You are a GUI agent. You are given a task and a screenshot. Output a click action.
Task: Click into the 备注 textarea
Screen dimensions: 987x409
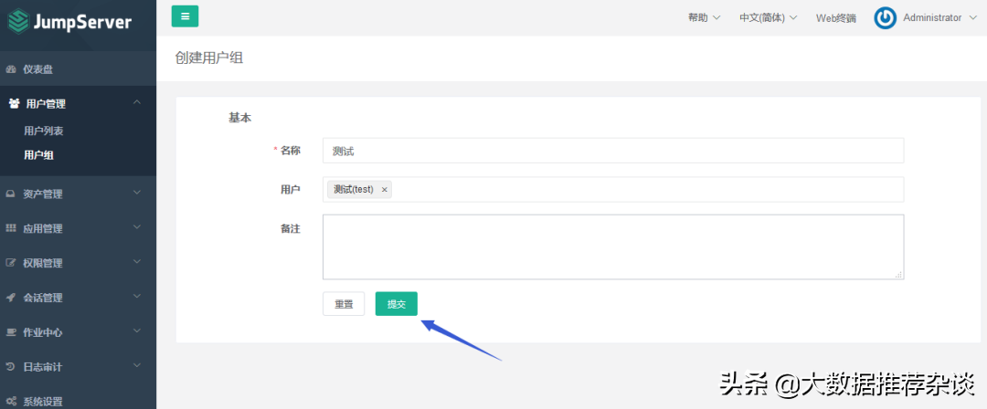click(x=612, y=246)
